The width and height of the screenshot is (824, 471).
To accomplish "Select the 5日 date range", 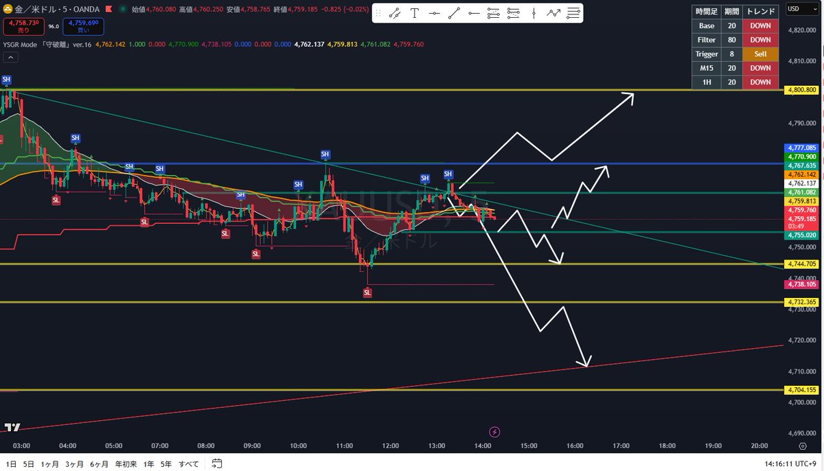I will [x=28, y=464].
